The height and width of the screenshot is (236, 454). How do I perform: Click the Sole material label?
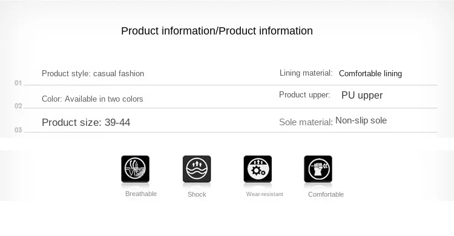[306, 122]
